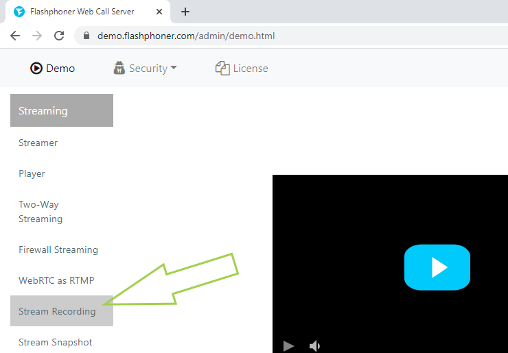This screenshot has width=508, height=353.
Task: Reload the current page
Action: [59, 36]
